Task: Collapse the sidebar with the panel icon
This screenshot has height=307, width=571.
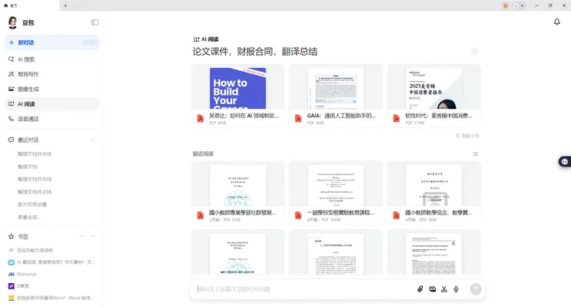Action: [95, 22]
